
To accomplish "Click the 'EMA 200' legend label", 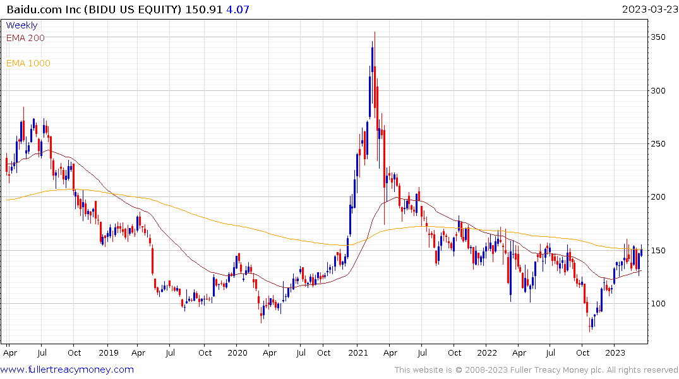I will click(x=25, y=38).
